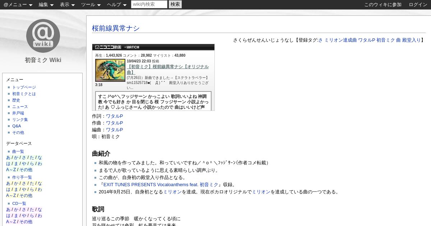The image size is (431, 226).
Task: Click the WATCH link in Nico embed header
Action: pyautogui.click(x=131, y=47)
